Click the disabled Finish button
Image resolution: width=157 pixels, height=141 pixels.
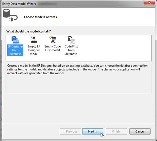click(116, 131)
